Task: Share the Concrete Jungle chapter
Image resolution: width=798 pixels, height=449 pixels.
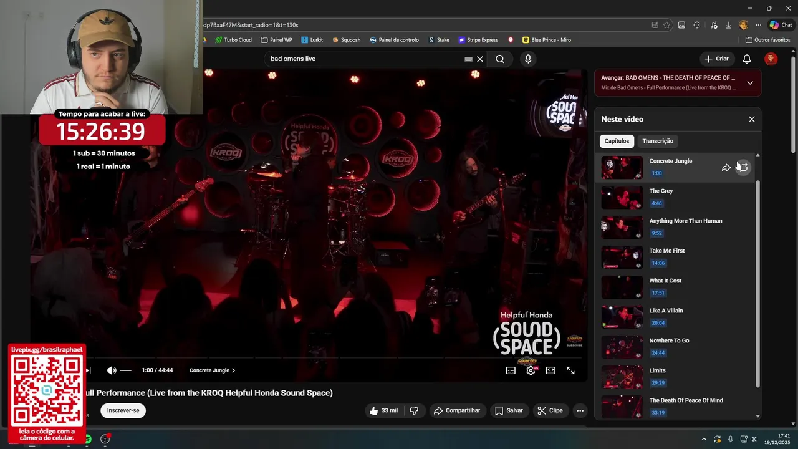Action: [726, 168]
